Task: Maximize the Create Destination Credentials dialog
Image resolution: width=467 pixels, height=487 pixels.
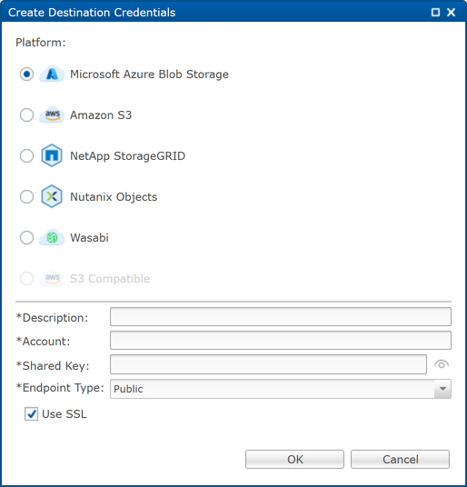Action: pos(435,13)
